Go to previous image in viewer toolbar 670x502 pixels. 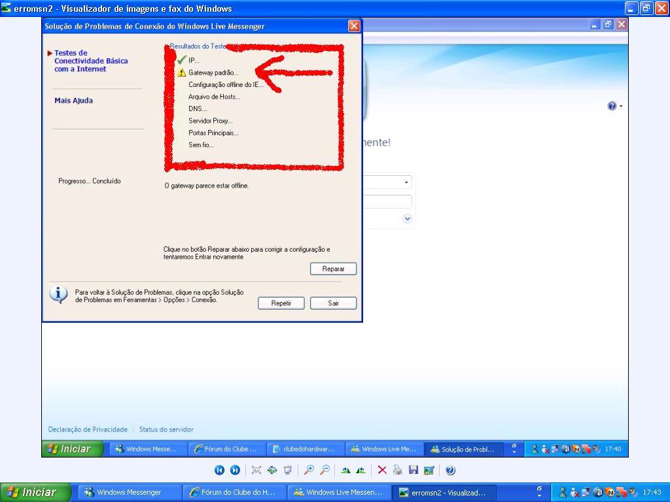click(219, 470)
